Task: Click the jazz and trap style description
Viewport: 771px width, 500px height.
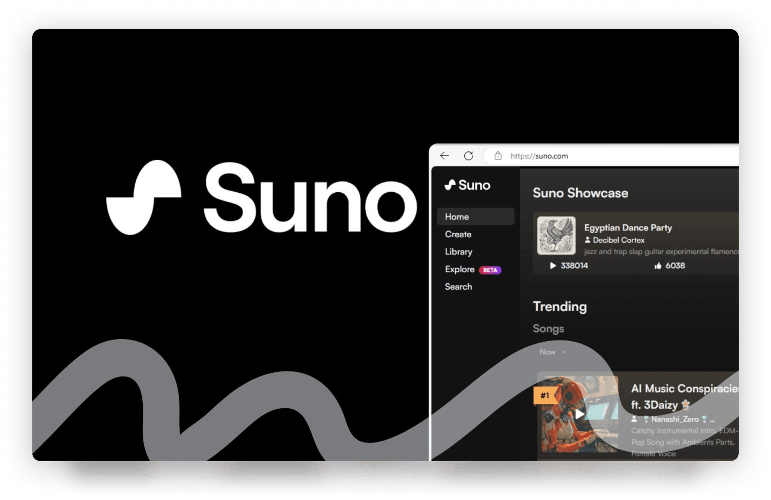Action: click(661, 252)
